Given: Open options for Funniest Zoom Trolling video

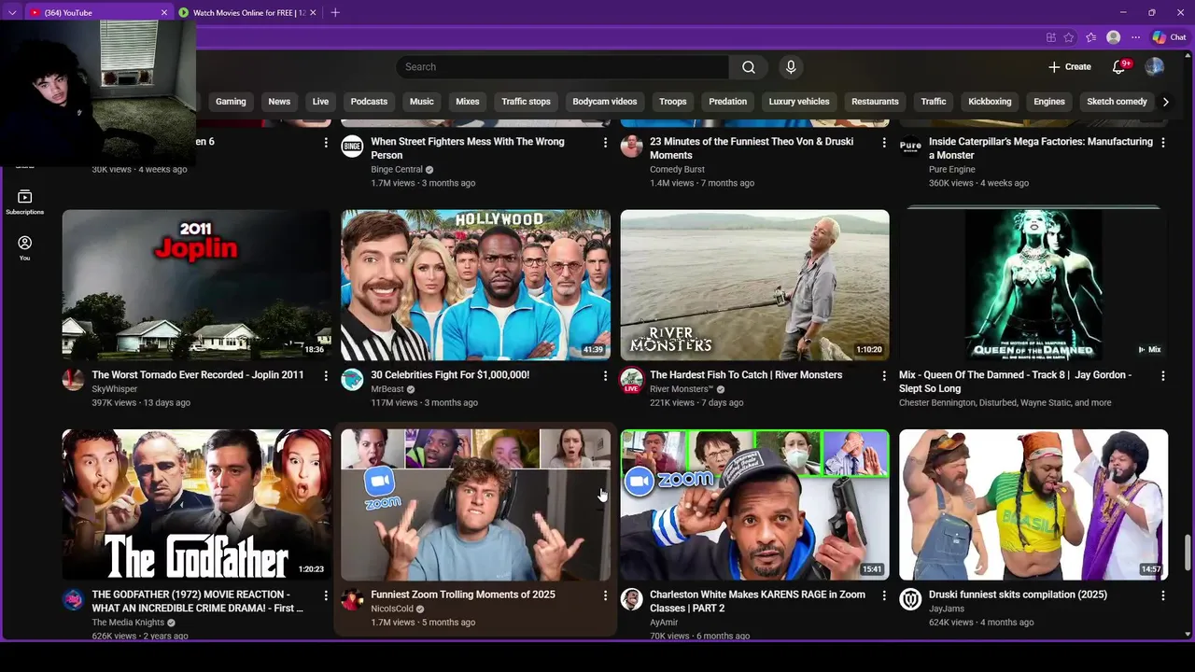Looking at the screenshot, I should pos(605,595).
